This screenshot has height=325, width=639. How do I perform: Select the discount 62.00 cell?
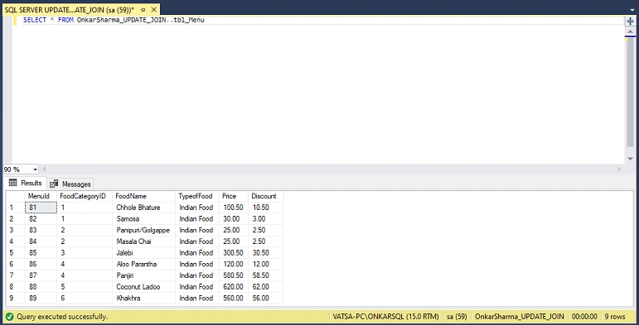coord(266,287)
